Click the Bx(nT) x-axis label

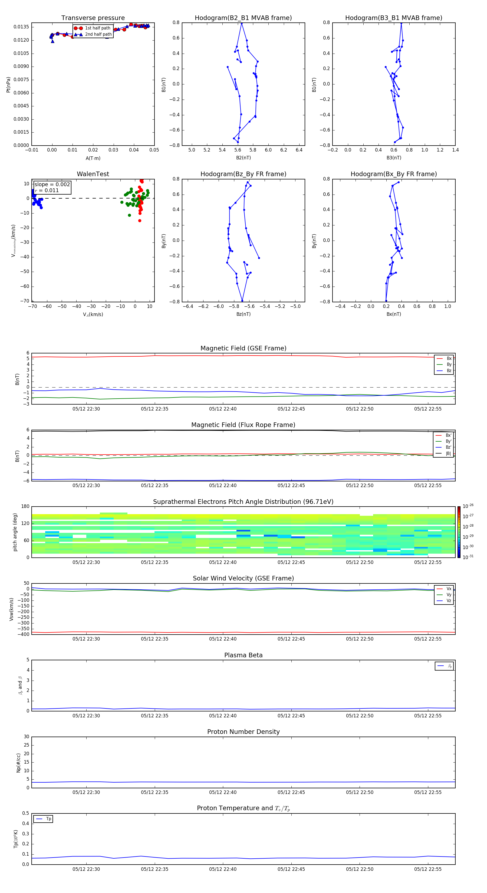(394, 314)
